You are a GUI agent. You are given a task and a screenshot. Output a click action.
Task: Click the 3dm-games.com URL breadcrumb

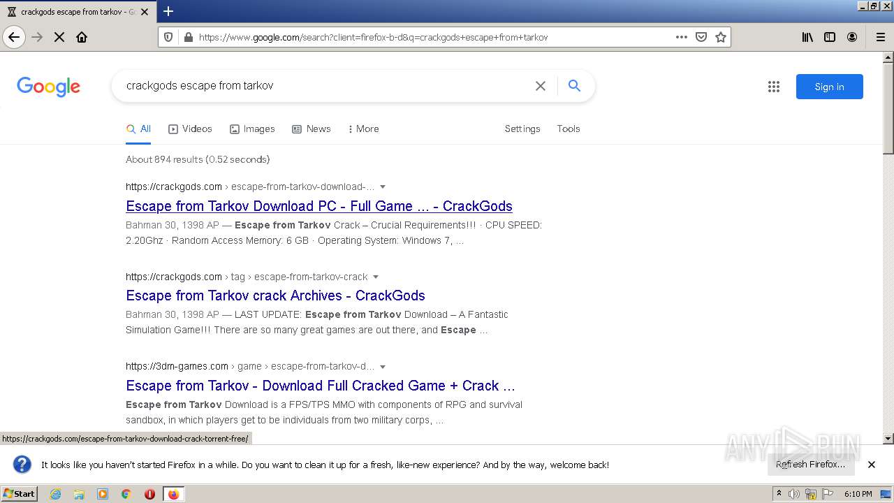click(250, 366)
